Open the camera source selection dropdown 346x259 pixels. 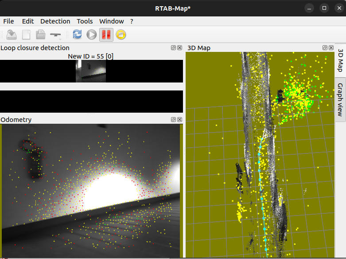(x=56, y=35)
